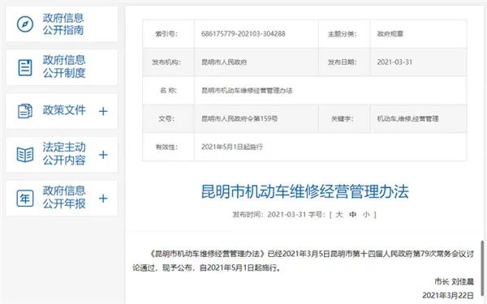Click the signing date 2021年3月22日
487x304 pixels.
pyautogui.click(x=448, y=295)
